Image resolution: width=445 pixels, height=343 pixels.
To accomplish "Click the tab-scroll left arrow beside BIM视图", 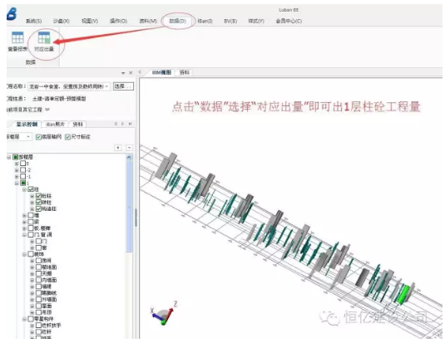I will point(140,72).
